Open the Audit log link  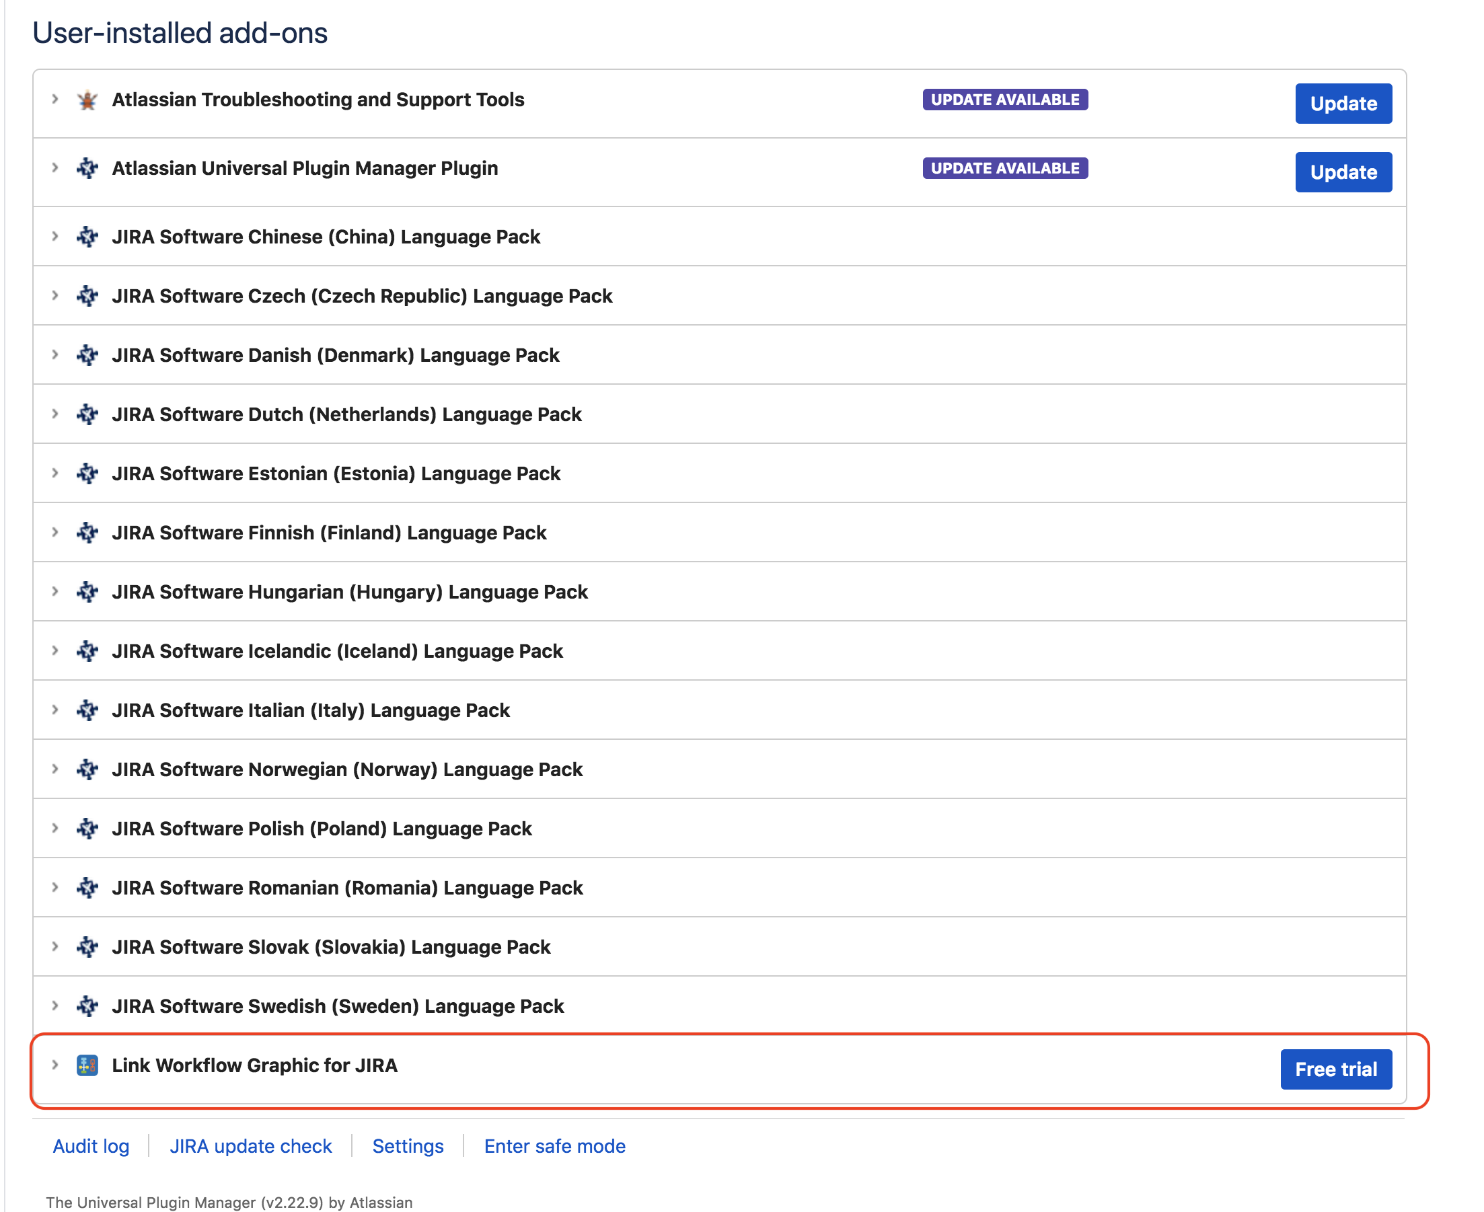point(91,1145)
